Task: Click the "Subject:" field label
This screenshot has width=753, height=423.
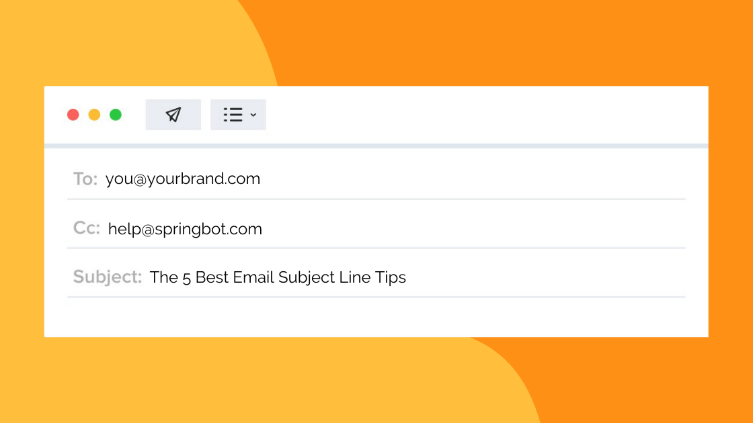Action: 108,277
